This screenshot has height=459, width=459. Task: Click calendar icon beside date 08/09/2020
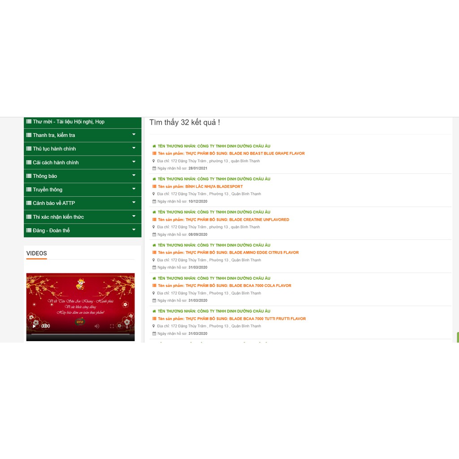click(x=154, y=234)
